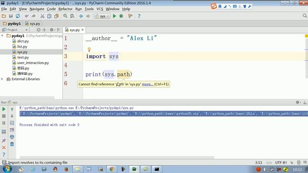Open test.py in the project tree
This screenshot has height=173, width=308.
pyautogui.click(x=23, y=58)
